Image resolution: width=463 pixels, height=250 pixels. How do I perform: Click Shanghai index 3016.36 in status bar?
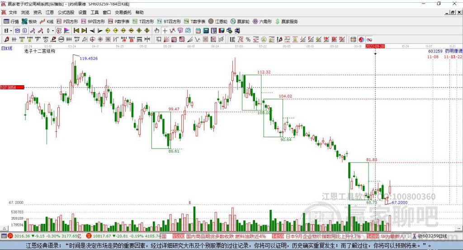[22, 236]
